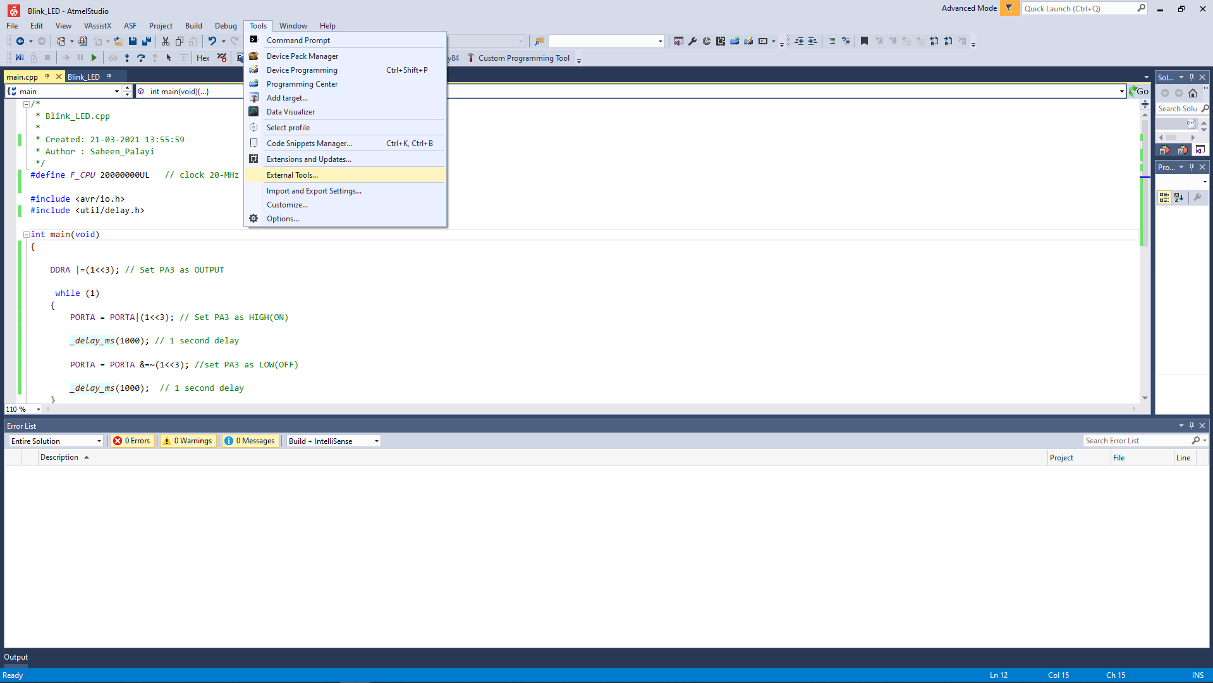Select Extensions and Updates... menu item

click(345, 159)
